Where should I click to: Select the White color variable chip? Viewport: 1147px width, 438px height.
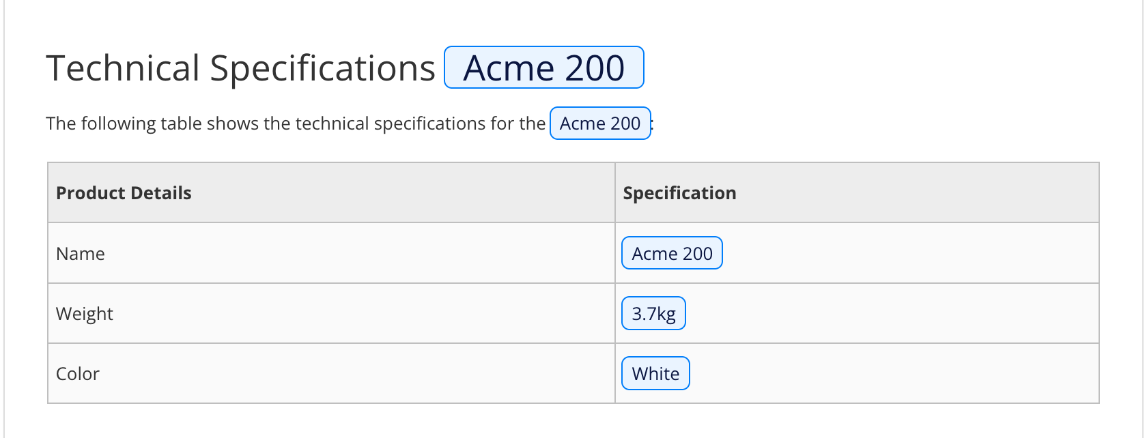pyautogui.click(x=655, y=374)
